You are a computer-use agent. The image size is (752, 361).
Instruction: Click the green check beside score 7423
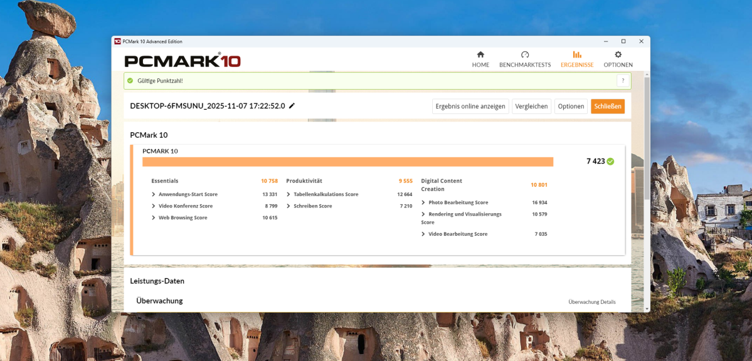point(611,161)
